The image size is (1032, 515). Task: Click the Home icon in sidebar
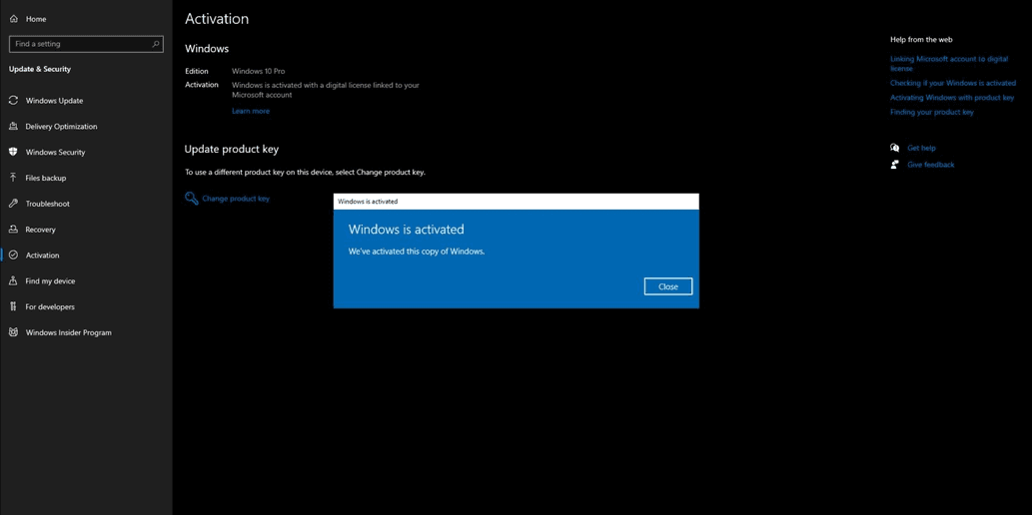pos(13,19)
